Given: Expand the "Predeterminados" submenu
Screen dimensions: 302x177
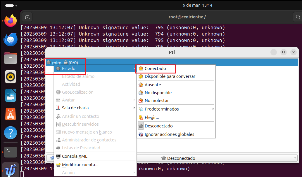Looking at the screenshot, I should tap(162, 109).
